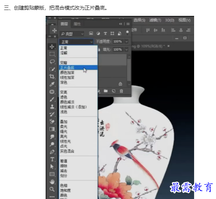Screen dimensions: 216x199
Task: Select the Gradient tool
Action: [x=52, y=129]
